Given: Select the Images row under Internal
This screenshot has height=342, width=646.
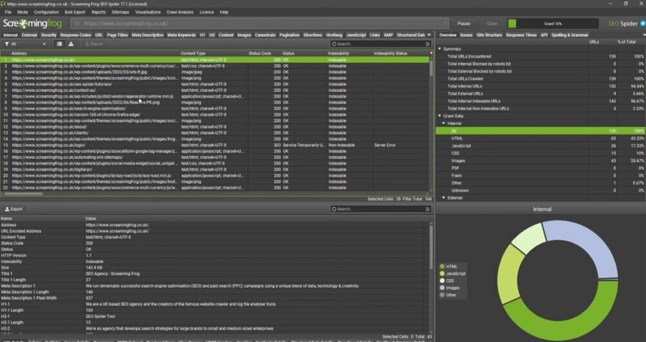Looking at the screenshot, I should 540,161.
